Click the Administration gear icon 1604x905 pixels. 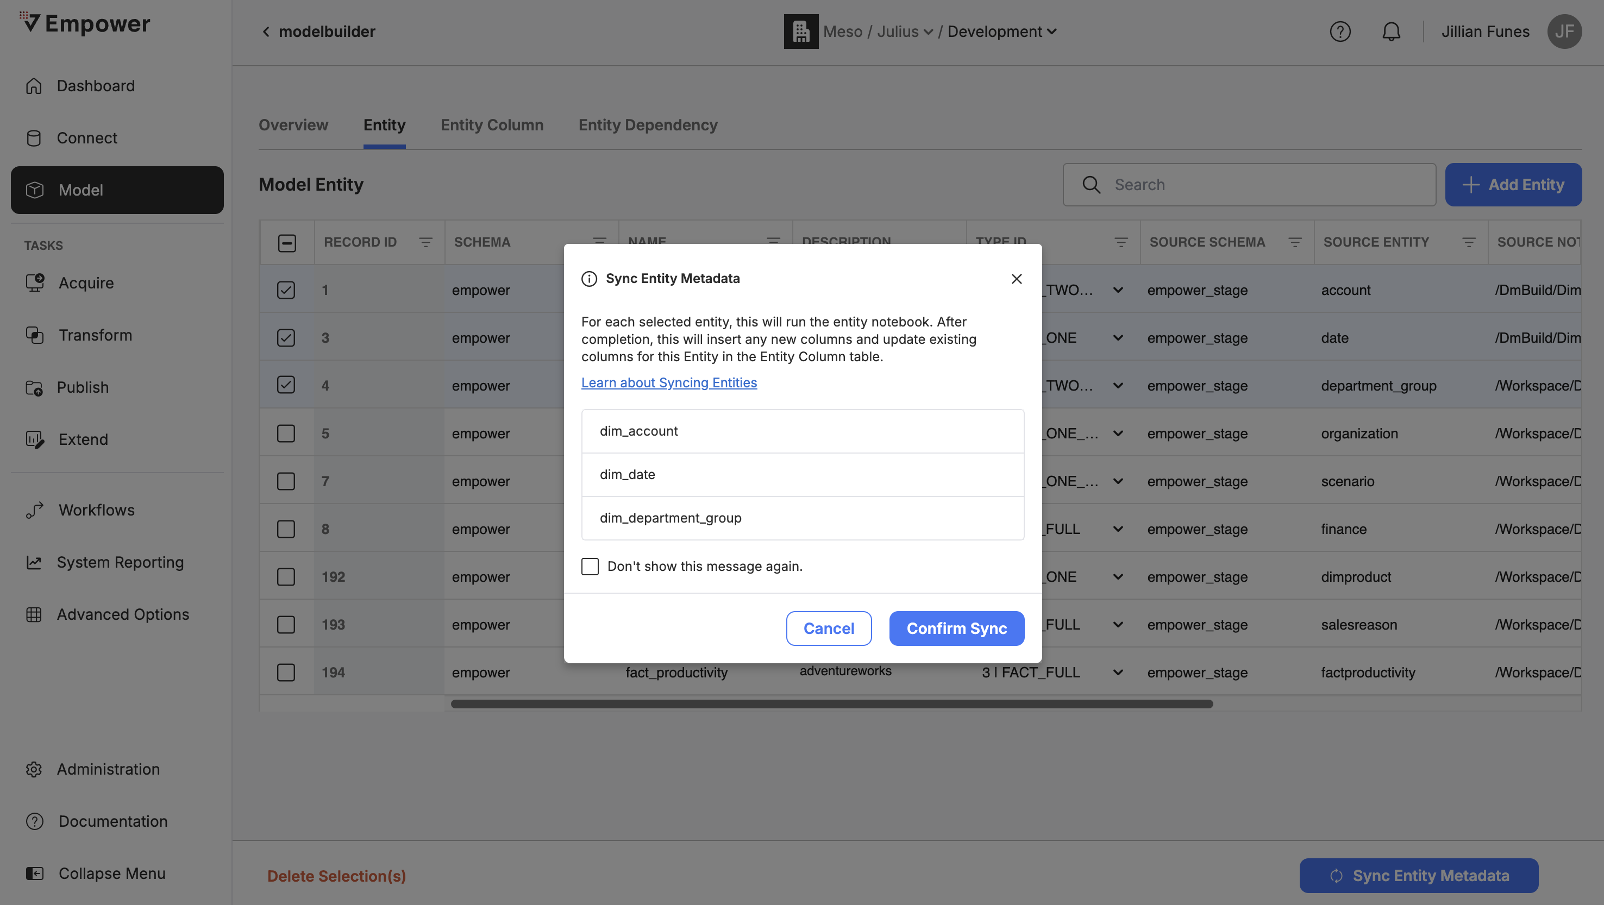[34, 769]
